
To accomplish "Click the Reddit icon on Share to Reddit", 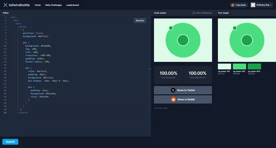I will click(173, 99).
